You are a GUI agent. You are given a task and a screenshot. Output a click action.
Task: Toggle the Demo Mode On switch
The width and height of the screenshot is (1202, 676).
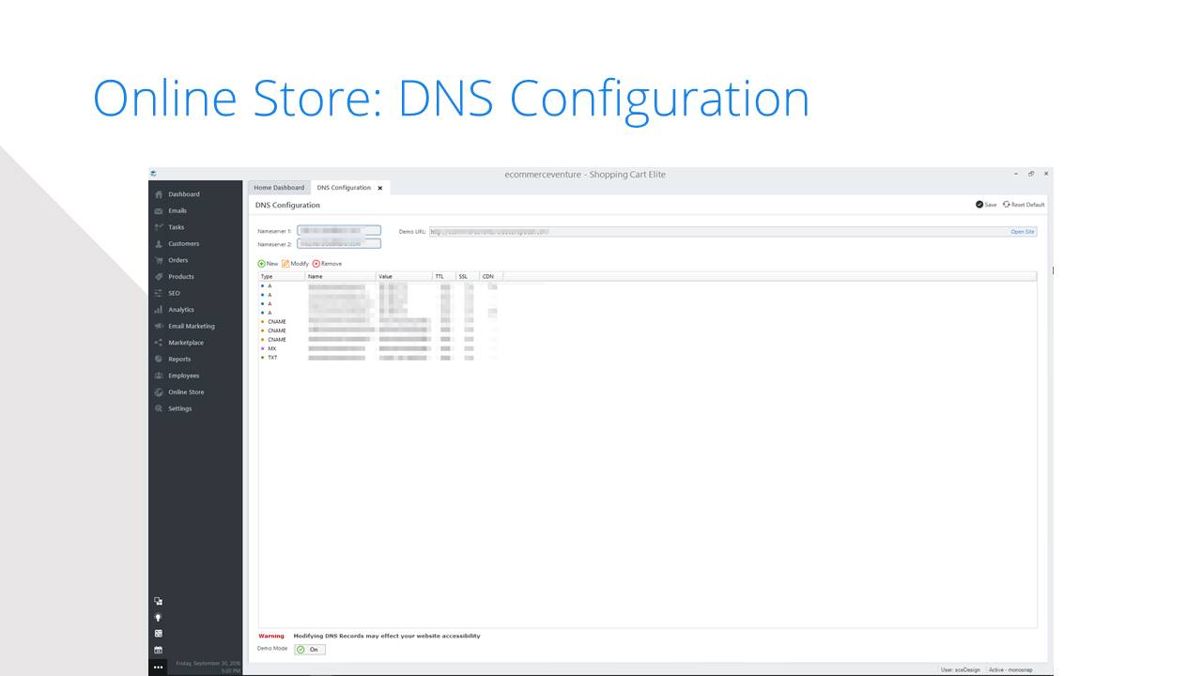point(310,649)
